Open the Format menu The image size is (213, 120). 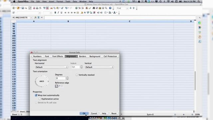(x=60, y=1)
